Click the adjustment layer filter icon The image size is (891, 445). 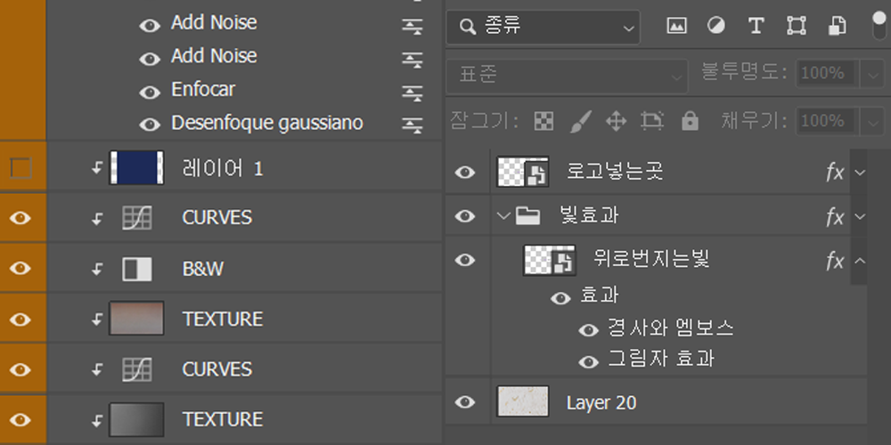716,26
